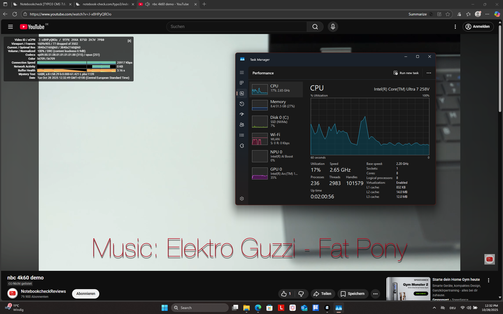Click the YouTube voice search microphone
This screenshot has height=314, width=503.
[x=333, y=27]
